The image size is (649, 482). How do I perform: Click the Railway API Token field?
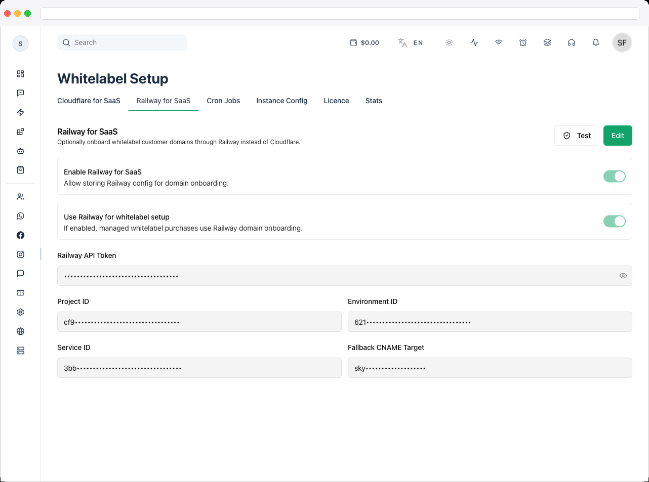coord(345,276)
